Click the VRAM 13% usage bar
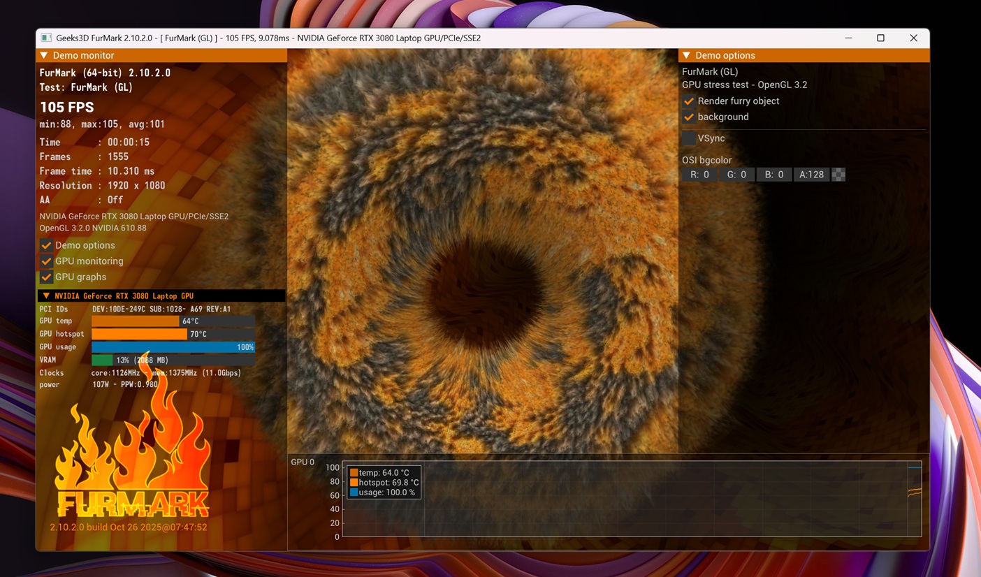The height and width of the screenshot is (577, 981). point(173,360)
